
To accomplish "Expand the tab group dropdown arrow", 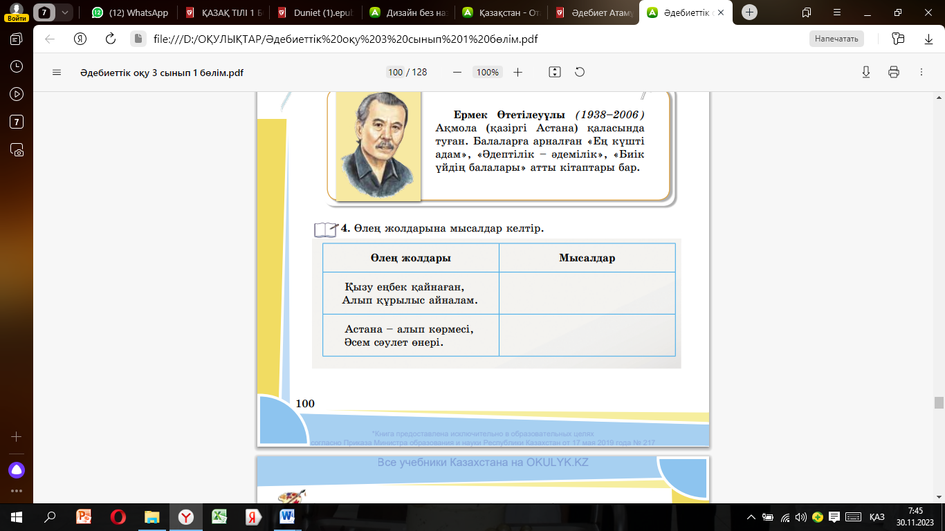I will 65,12.
